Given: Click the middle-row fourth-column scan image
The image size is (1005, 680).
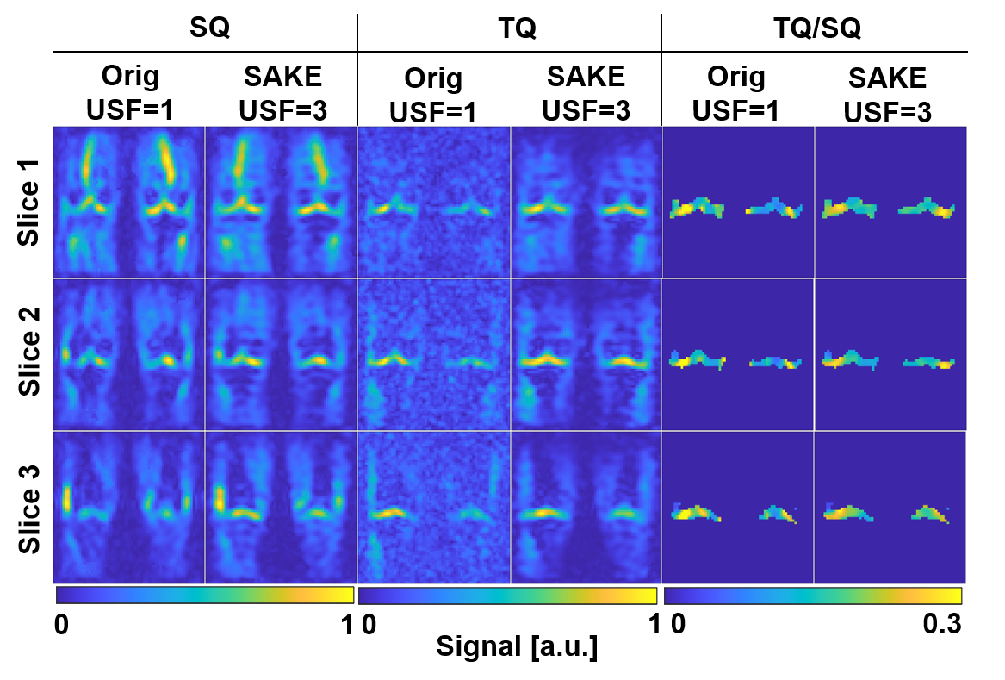Looking at the screenshot, I should coord(586,354).
